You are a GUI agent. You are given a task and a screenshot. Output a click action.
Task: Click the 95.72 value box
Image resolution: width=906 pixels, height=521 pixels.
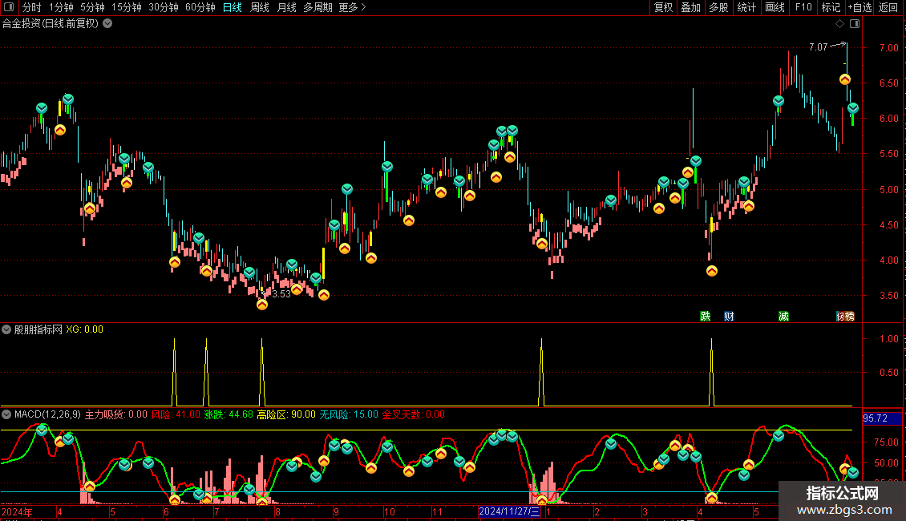(x=882, y=418)
